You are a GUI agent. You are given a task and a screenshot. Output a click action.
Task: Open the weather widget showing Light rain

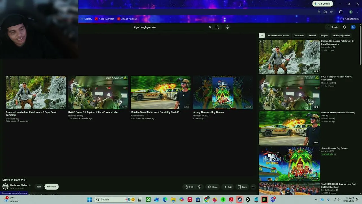[x=11, y=199]
